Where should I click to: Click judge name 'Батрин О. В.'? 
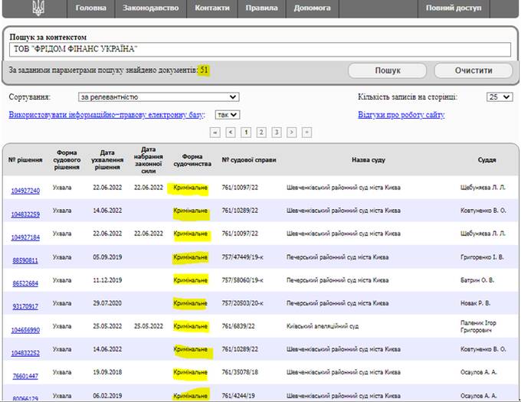[x=477, y=279]
